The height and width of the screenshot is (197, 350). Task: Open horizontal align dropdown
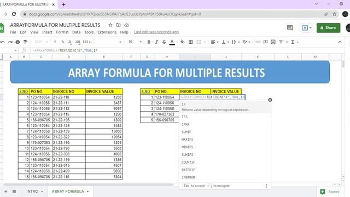[x=214, y=42]
